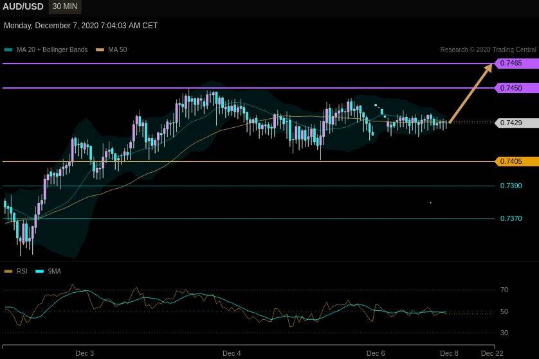Click the RSI 50 level label
This screenshot has height=359, width=539.
(x=504, y=311)
